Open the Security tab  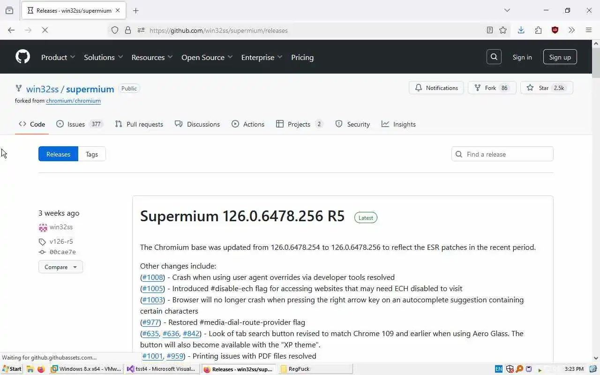(x=353, y=124)
